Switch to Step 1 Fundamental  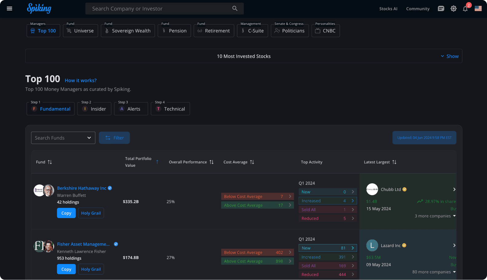51,109
